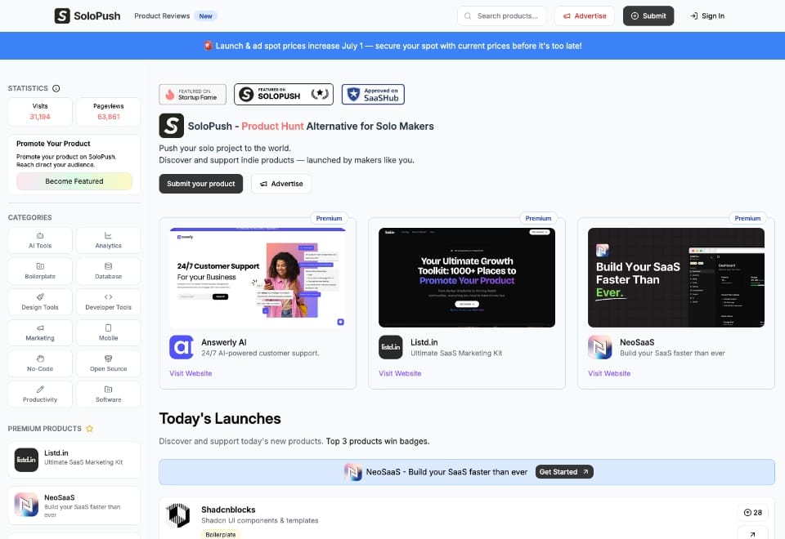Click Get Started on NeoSaaS banner
This screenshot has height=539, width=785.
coord(564,472)
